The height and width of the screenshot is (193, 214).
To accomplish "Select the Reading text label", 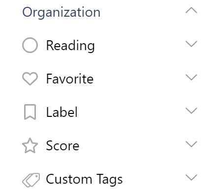I will click(70, 46).
